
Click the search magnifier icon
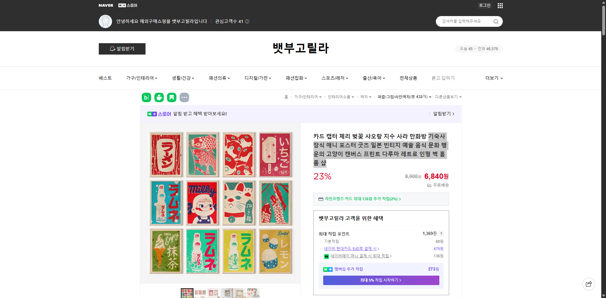pos(496,21)
